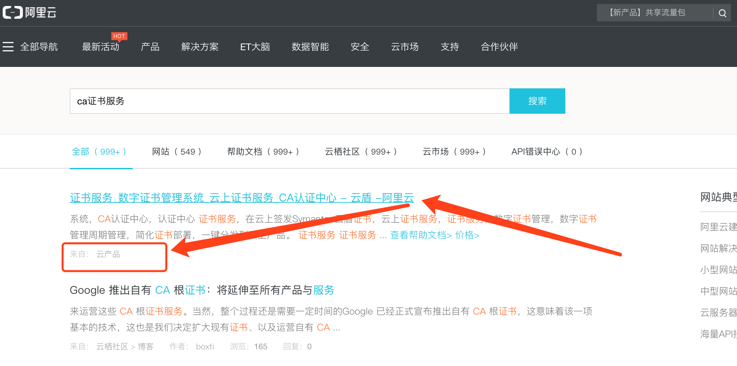Click author name boxti
The height and width of the screenshot is (366, 737).
click(x=205, y=347)
